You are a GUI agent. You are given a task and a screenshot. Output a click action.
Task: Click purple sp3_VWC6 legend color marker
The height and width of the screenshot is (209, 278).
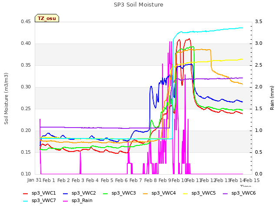click(x=225, y=193)
